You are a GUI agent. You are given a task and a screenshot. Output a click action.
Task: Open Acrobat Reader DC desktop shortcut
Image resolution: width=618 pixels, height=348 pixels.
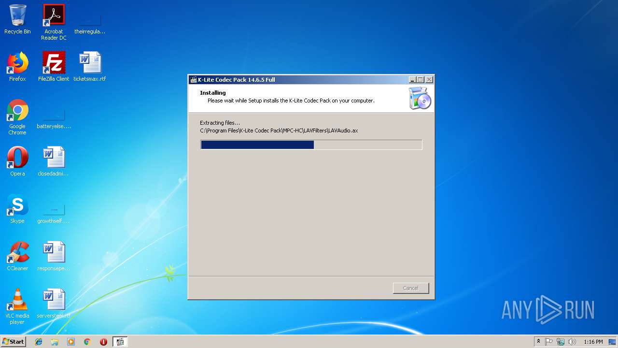tap(54, 22)
